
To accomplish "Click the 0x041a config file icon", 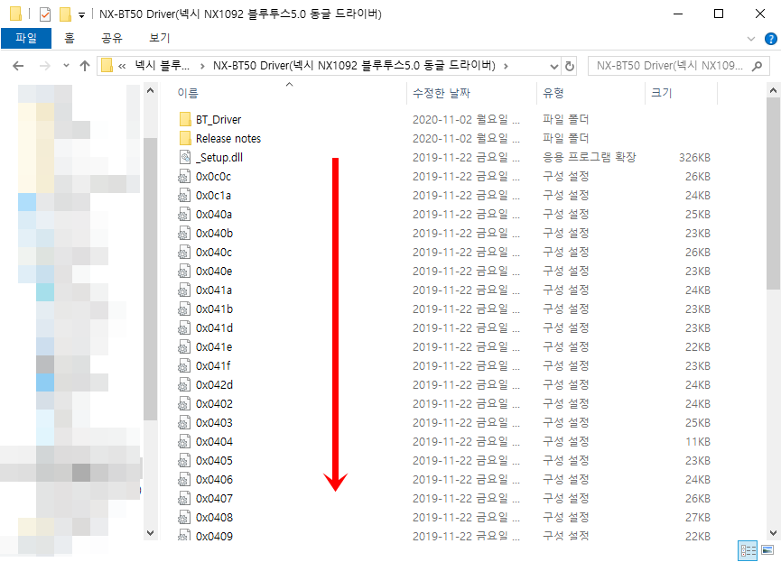I will [x=185, y=290].
